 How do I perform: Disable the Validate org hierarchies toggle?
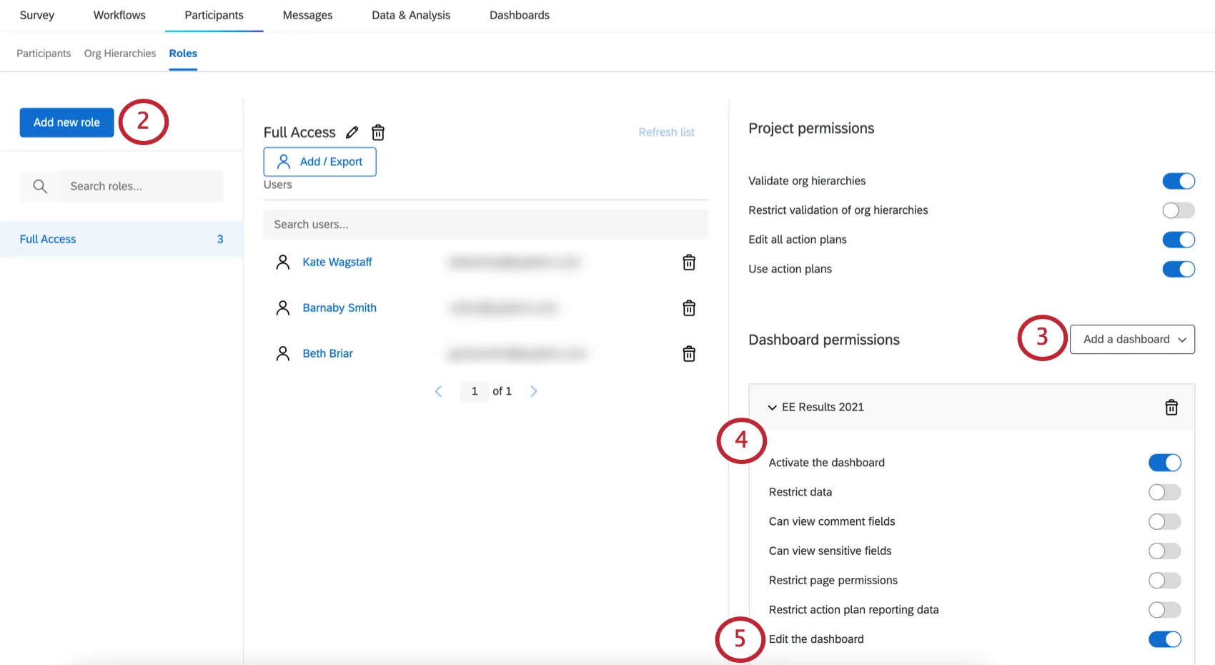[1178, 181]
